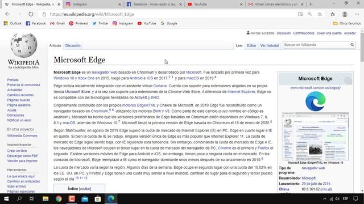Click the Wikipedia search magnifier button
The height and width of the screenshot is (204, 364).
pyautogui.click(x=352, y=45)
